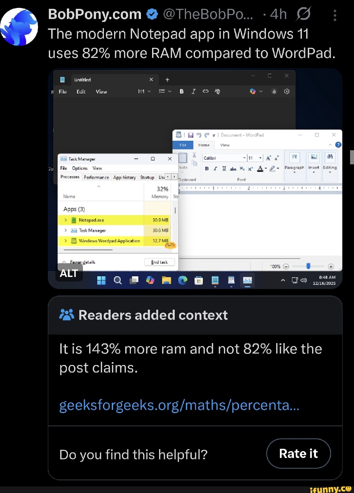Click WordPad zoom out minus button
Image resolution: width=354 pixels, height=493 pixels.
click(x=286, y=266)
